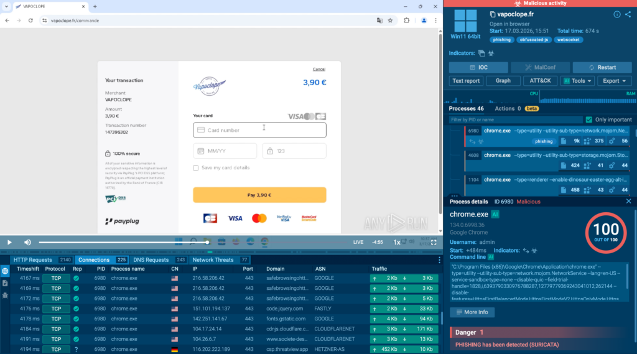This screenshot has height=354, width=637.
Task: Open the translate page icon
Action: coord(379,21)
